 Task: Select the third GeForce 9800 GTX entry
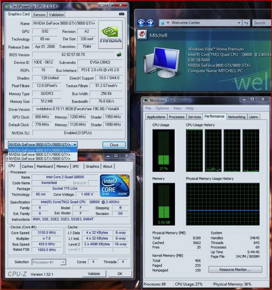[42, 159]
